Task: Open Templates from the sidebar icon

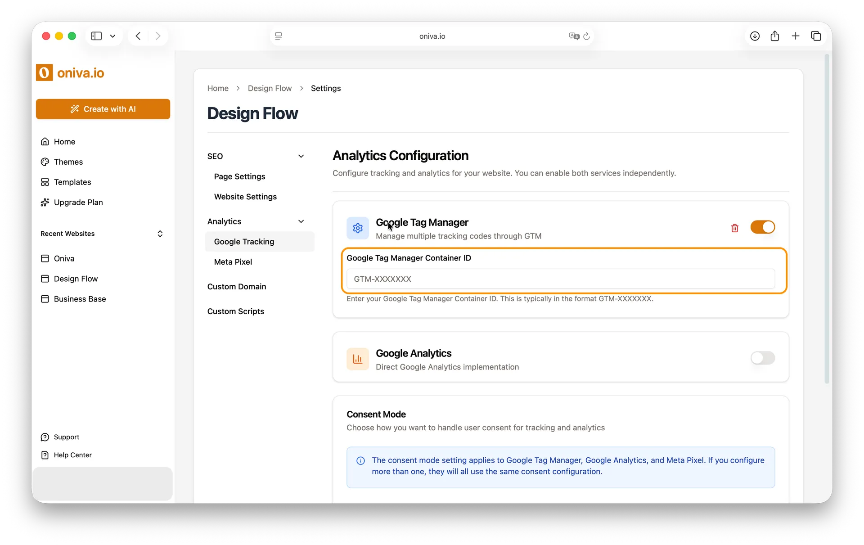Action: (x=45, y=182)
